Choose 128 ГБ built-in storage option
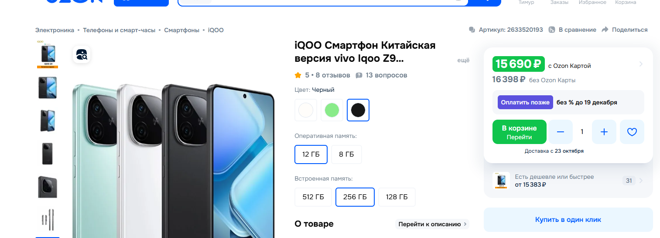 point(397,197)
